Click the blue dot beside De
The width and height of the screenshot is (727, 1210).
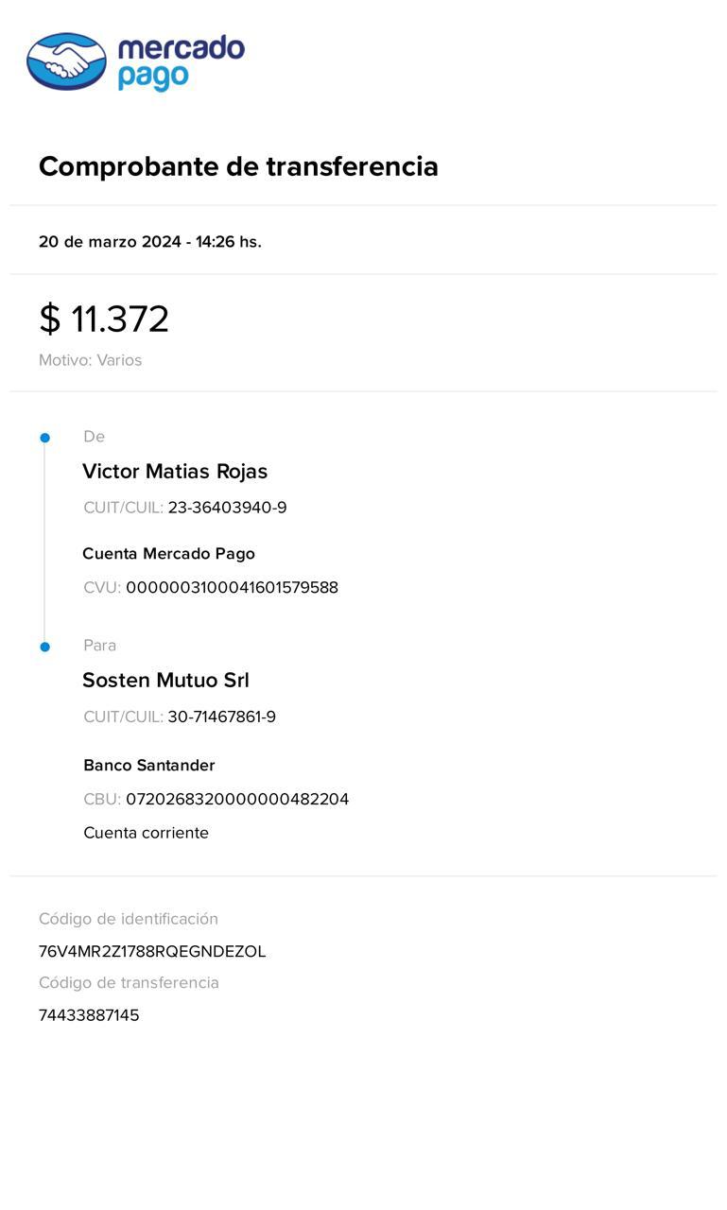(44, 438)
